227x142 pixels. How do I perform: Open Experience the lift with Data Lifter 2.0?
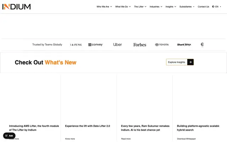pyautogui.click(x=88, y=126)
